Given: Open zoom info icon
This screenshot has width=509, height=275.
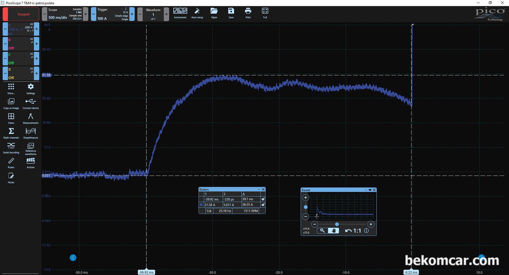Looking at the screenshot, I should (x=366, y=231).
